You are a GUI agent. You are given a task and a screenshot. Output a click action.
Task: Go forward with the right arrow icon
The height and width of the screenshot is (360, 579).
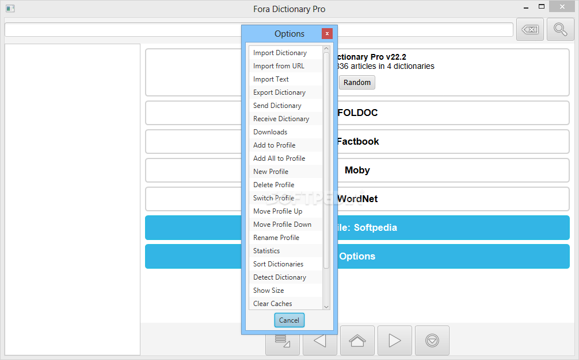(x=395, y=341)
